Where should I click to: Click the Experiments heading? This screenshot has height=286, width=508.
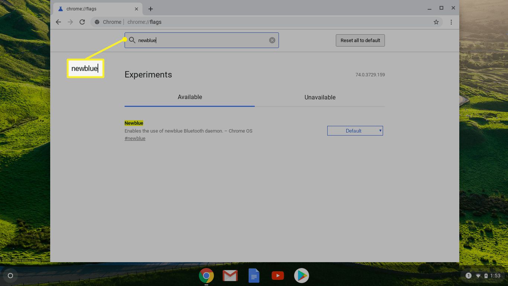tap(148, 74)
